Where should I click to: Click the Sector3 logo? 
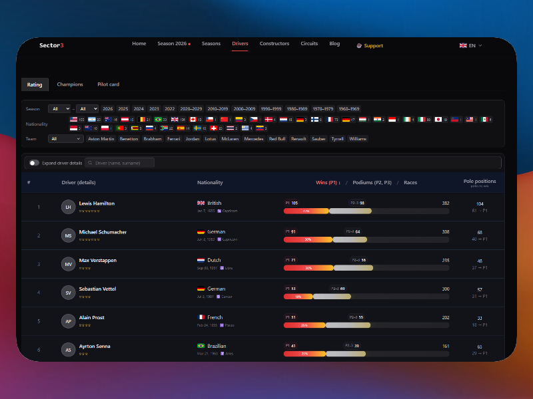pos(51,45)
